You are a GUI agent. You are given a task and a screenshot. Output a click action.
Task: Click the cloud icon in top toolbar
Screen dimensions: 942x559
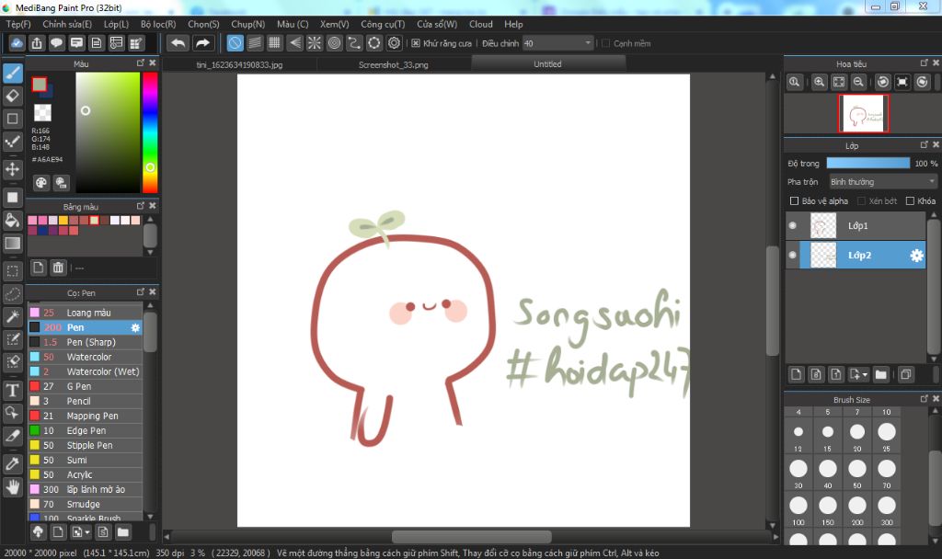(x=17, y=43)
